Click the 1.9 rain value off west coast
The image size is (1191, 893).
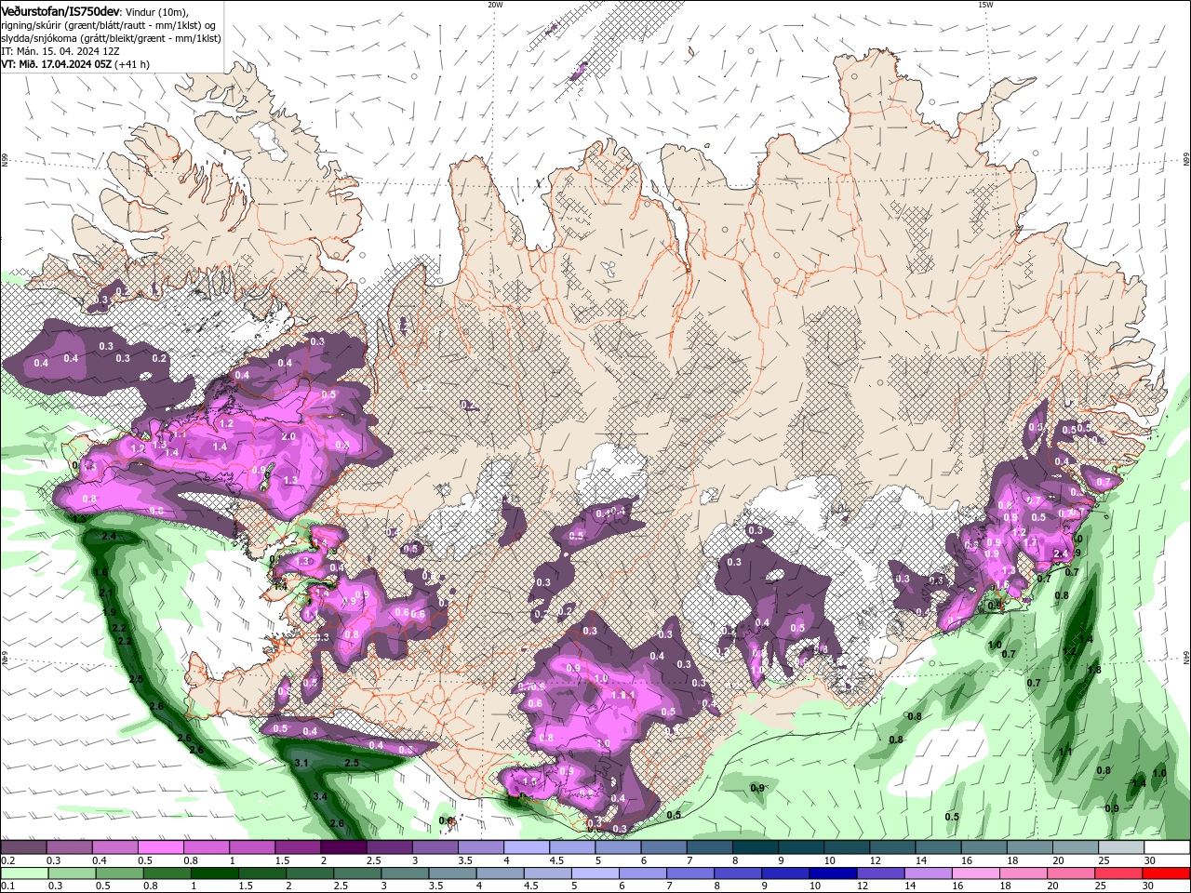pyautogui.click(x=109, y=612)
